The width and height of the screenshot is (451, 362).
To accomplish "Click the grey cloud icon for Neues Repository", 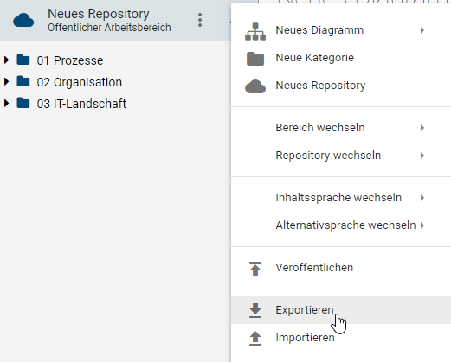I will point(255,86).
